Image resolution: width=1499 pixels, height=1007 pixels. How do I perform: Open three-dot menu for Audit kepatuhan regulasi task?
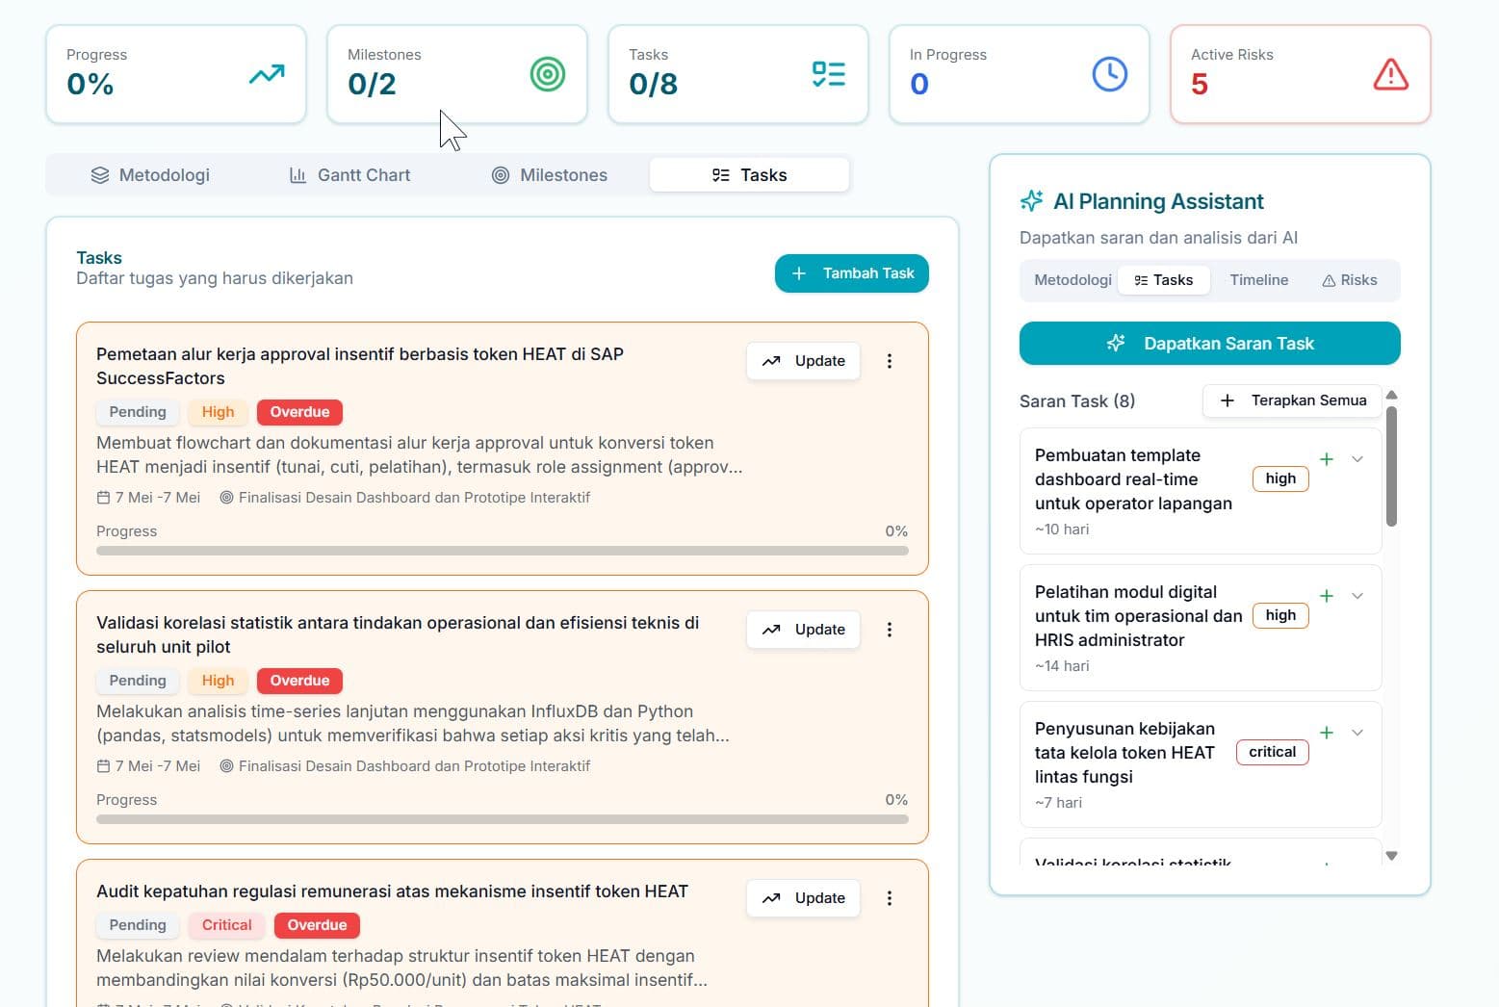pos(890,898)
